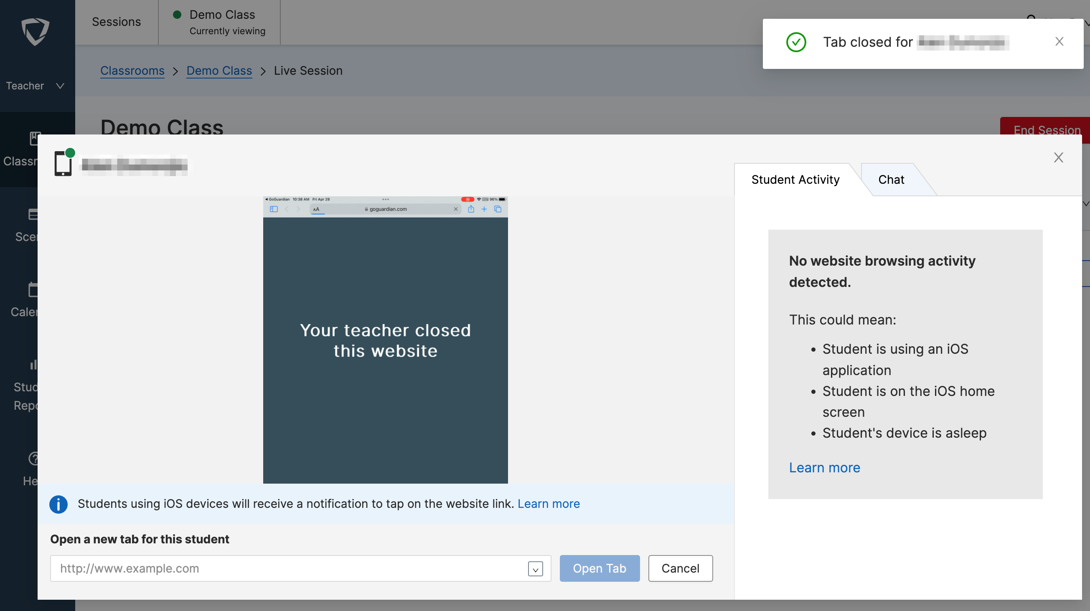Screen dimensions: 1090x611
Task: Click the new tab URL input field
Action: pyautogui.click(x=288, y=568)
